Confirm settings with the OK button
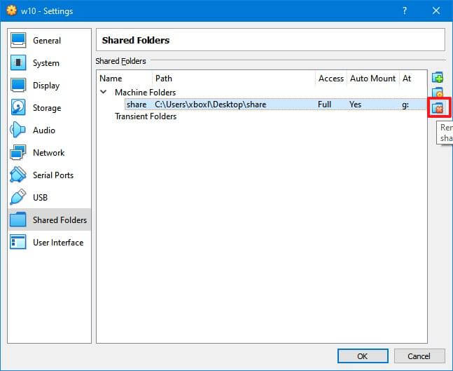 coord(363,356)
